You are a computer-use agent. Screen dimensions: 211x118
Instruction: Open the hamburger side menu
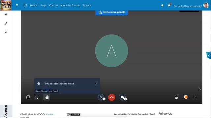17,5
